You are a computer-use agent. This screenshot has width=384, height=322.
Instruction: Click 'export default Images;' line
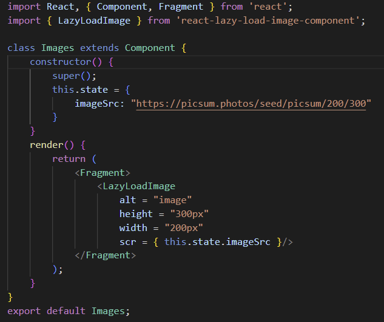click(x=69, y=311)
